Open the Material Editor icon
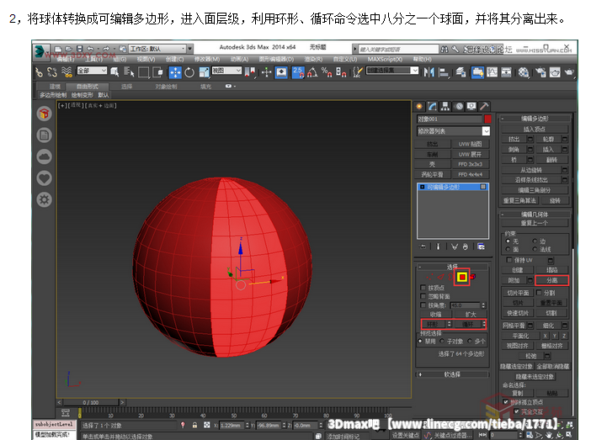Image resolution: width=591 pixels, height=440 pixels. point(523,72)
